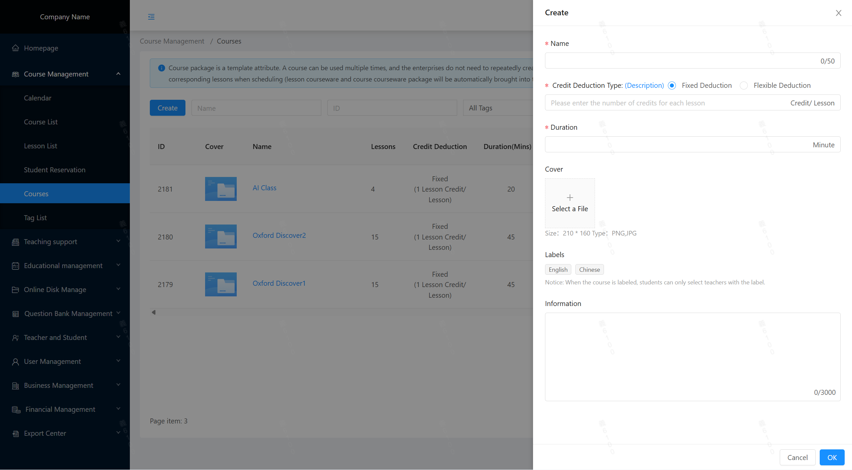Click the plus icon to select cover file
Screen dimensions: 852x470
[570, 198]
